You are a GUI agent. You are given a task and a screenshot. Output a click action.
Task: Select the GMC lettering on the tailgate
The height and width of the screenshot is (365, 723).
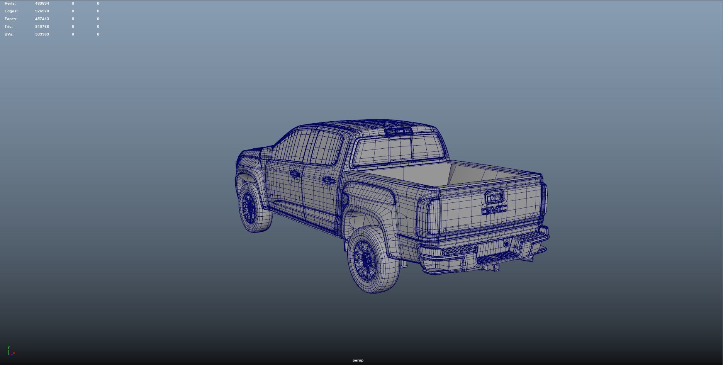494,210
